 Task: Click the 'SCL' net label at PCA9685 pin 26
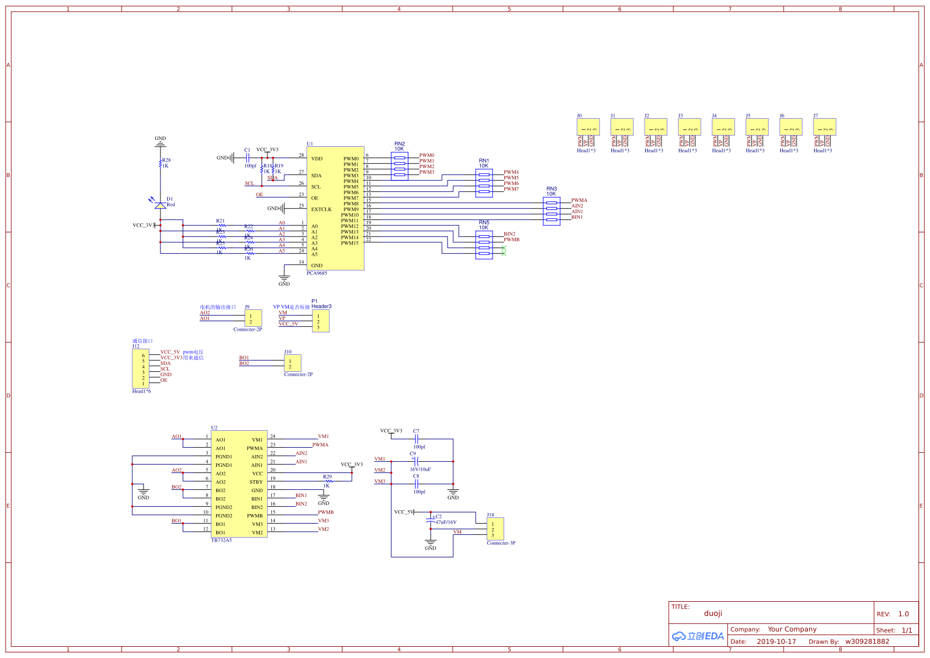249,183
